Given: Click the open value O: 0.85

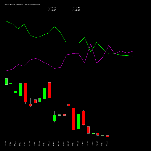Looking at the screenshot, I should pyautogui.click(x=52, y=10).
